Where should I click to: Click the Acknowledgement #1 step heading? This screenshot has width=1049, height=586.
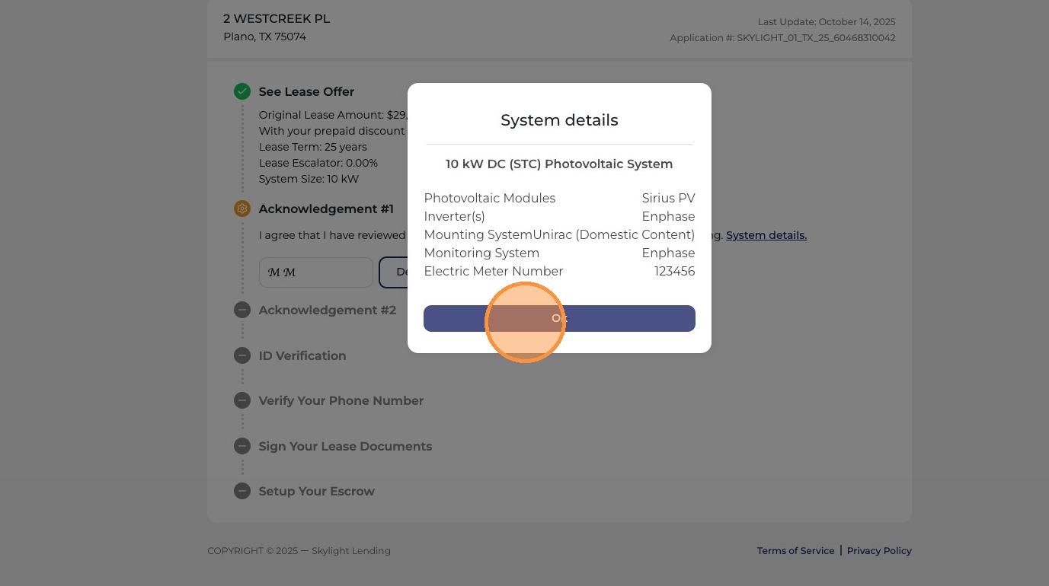click(326, 209)
